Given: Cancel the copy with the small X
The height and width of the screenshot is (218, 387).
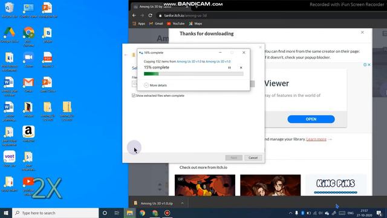Looking at the screenshot, I should pos(241,67).
